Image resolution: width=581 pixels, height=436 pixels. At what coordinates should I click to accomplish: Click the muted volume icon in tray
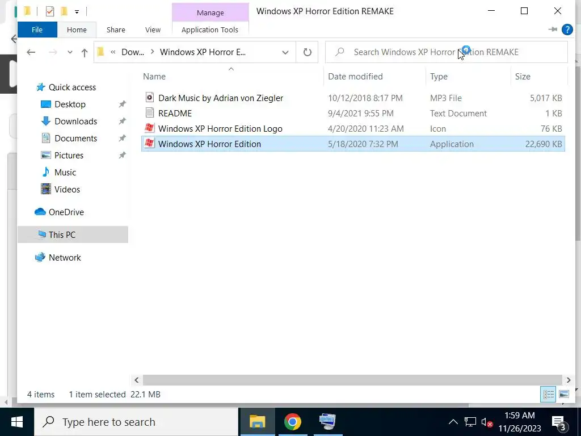486,422
